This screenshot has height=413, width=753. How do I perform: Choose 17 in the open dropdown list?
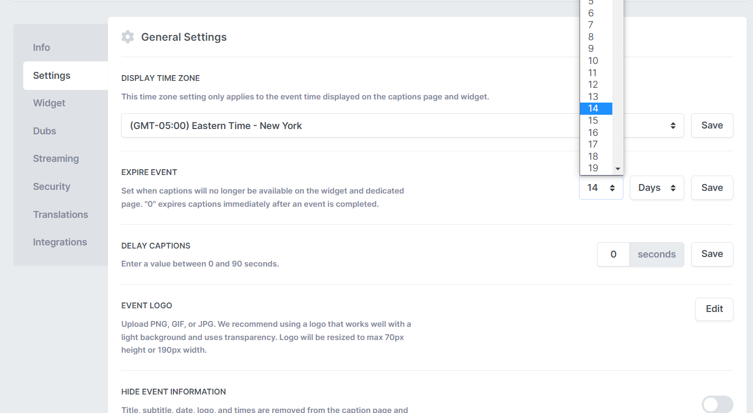[596, 144]
